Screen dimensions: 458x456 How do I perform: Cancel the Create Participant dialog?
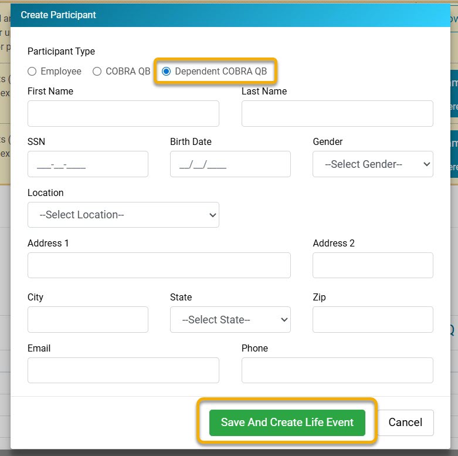point(405,423)
